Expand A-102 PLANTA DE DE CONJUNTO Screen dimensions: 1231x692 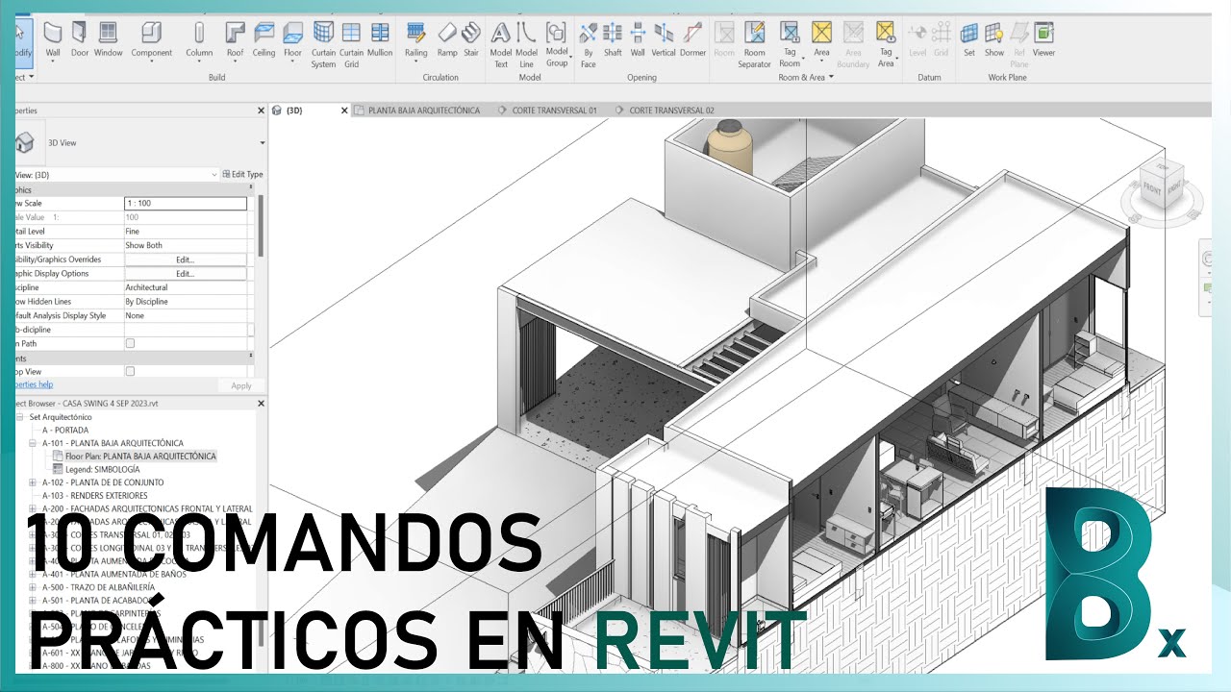pyautogui.click(x=33, y=482)
